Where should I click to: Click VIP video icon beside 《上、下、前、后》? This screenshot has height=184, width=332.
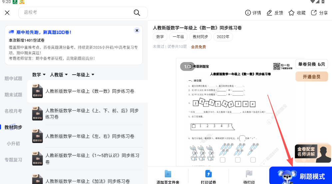click(x=38, y=114)
